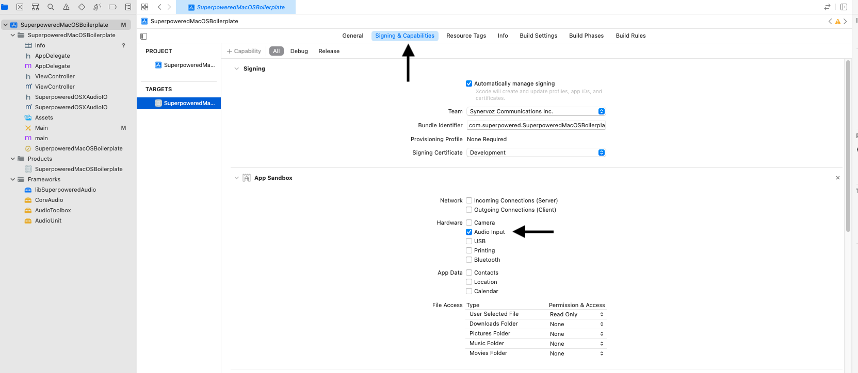Open the Debug navigator icon
The image size is (858, 373).
coord(97,7)
